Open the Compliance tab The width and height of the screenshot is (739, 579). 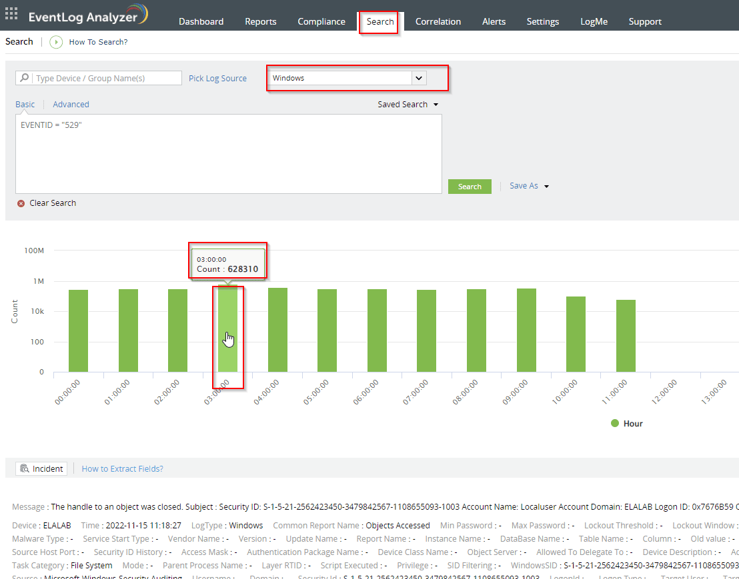pyautogui.click(x=321, y=21)
